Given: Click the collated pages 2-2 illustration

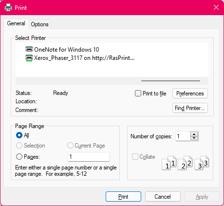Looking at the screenshot, I should click(186, 163).
